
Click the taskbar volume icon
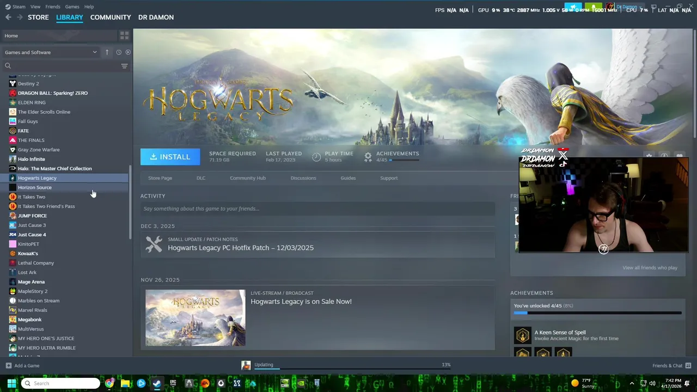pos(652,383)
